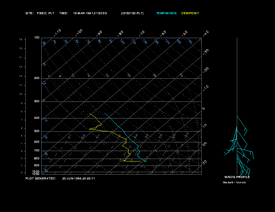275x212 pixels.
Task: Select the 20-JUN-1994,20:26:11 generation timestamp
Action: coord(78,178)
